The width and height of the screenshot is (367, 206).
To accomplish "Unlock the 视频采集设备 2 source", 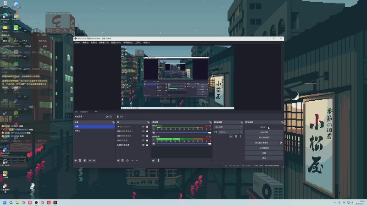I will (x=147, y=131).
